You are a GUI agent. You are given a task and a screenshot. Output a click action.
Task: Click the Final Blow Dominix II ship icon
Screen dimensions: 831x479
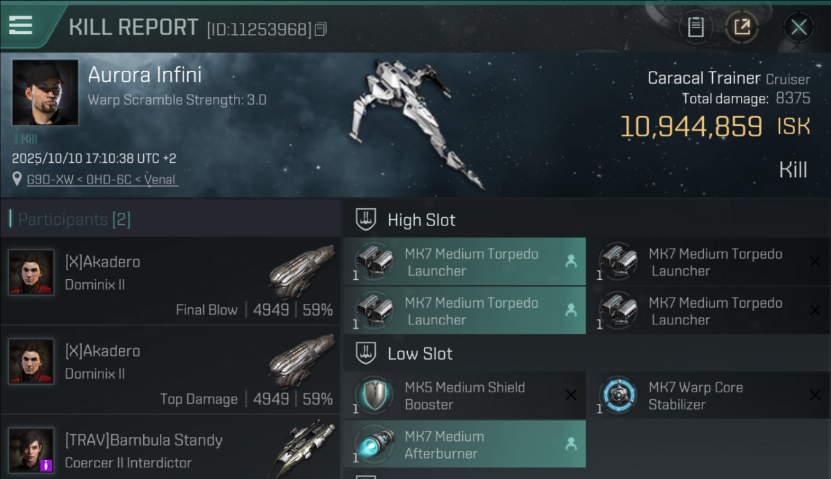pyautogui.click(x=302, y=272)
